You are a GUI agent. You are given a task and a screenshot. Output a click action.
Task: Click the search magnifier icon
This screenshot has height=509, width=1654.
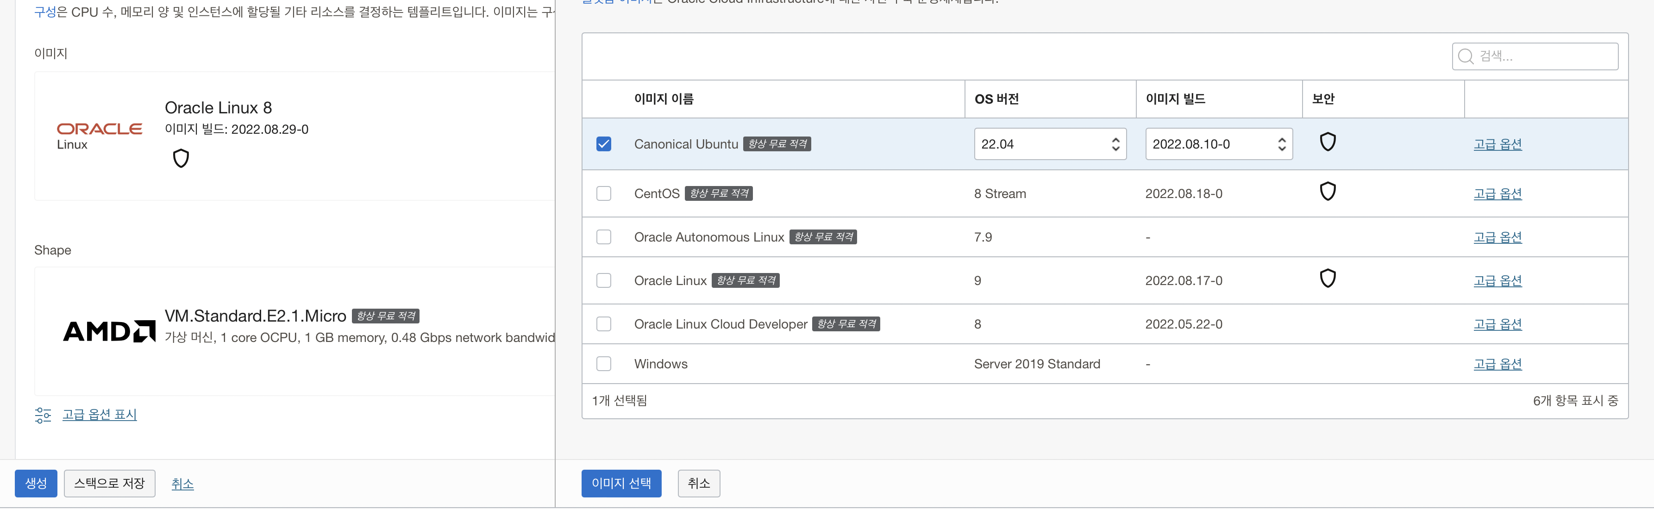tap(1465, 56)
